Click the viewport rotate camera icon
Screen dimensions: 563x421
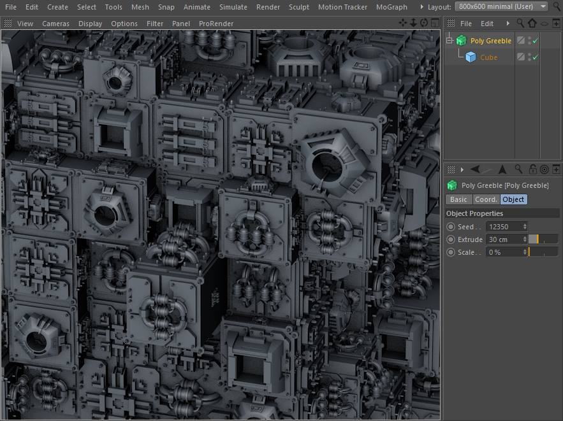pyautogui.click(x=424, y=24)
